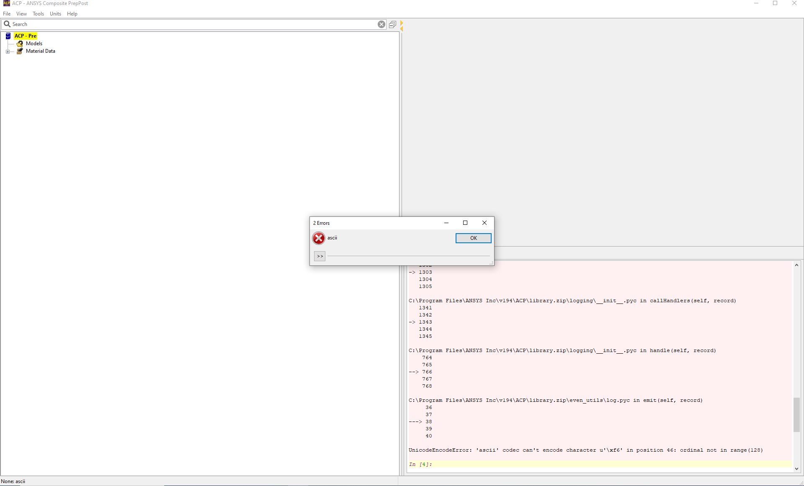Viewport: 804px width, 486px height.
Task: Click the console scrollbar thumb
Action: coord(796,414)
